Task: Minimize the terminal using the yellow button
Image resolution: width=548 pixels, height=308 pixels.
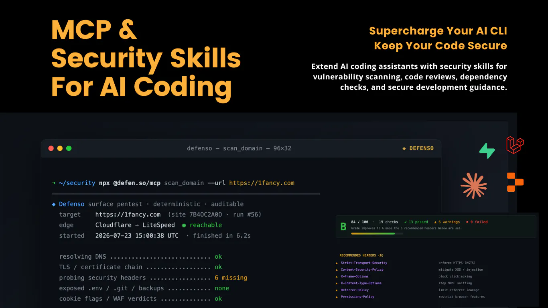Action: click(x=60, y=148)
